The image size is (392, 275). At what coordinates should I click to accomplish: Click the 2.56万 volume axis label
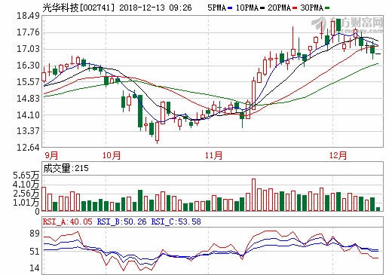26,194
